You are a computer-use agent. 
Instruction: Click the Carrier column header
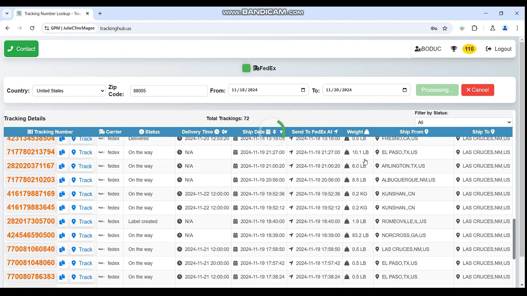(x=110, y=132)
